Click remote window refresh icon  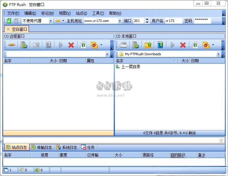pos(83,45)
